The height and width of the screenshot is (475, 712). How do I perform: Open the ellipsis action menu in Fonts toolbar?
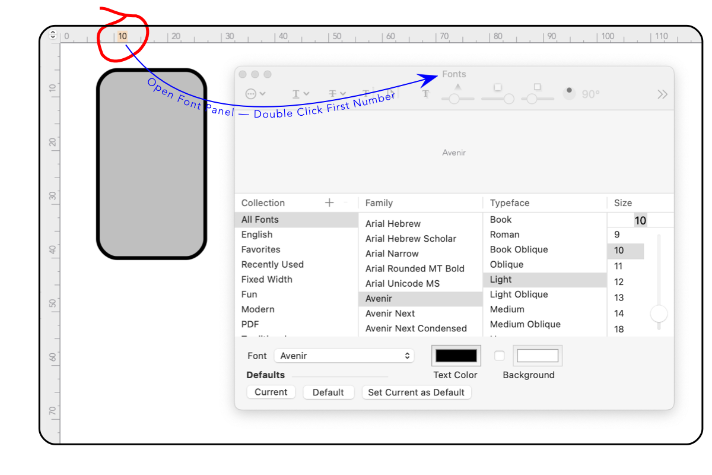click(x=255, y=94)
